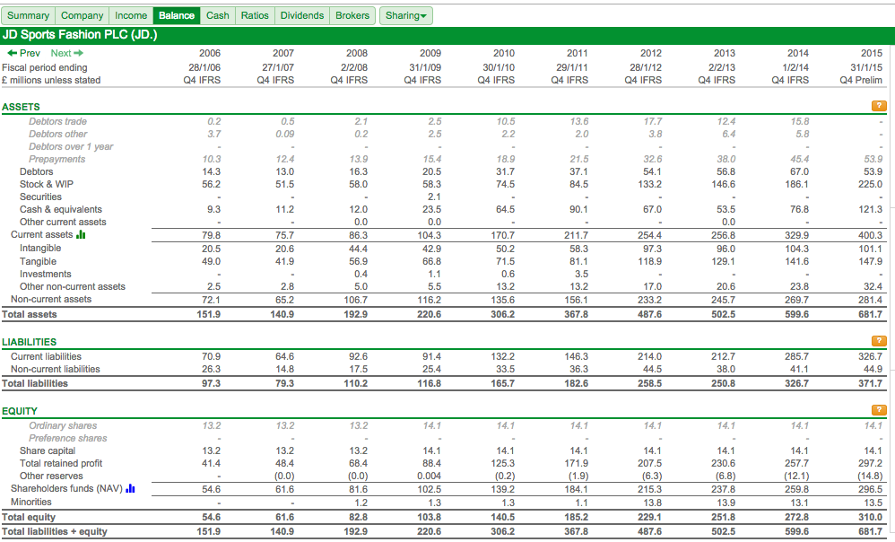
Task: Open the blue bar chart icon beside Shareholders funds
Action: (131, 488)
